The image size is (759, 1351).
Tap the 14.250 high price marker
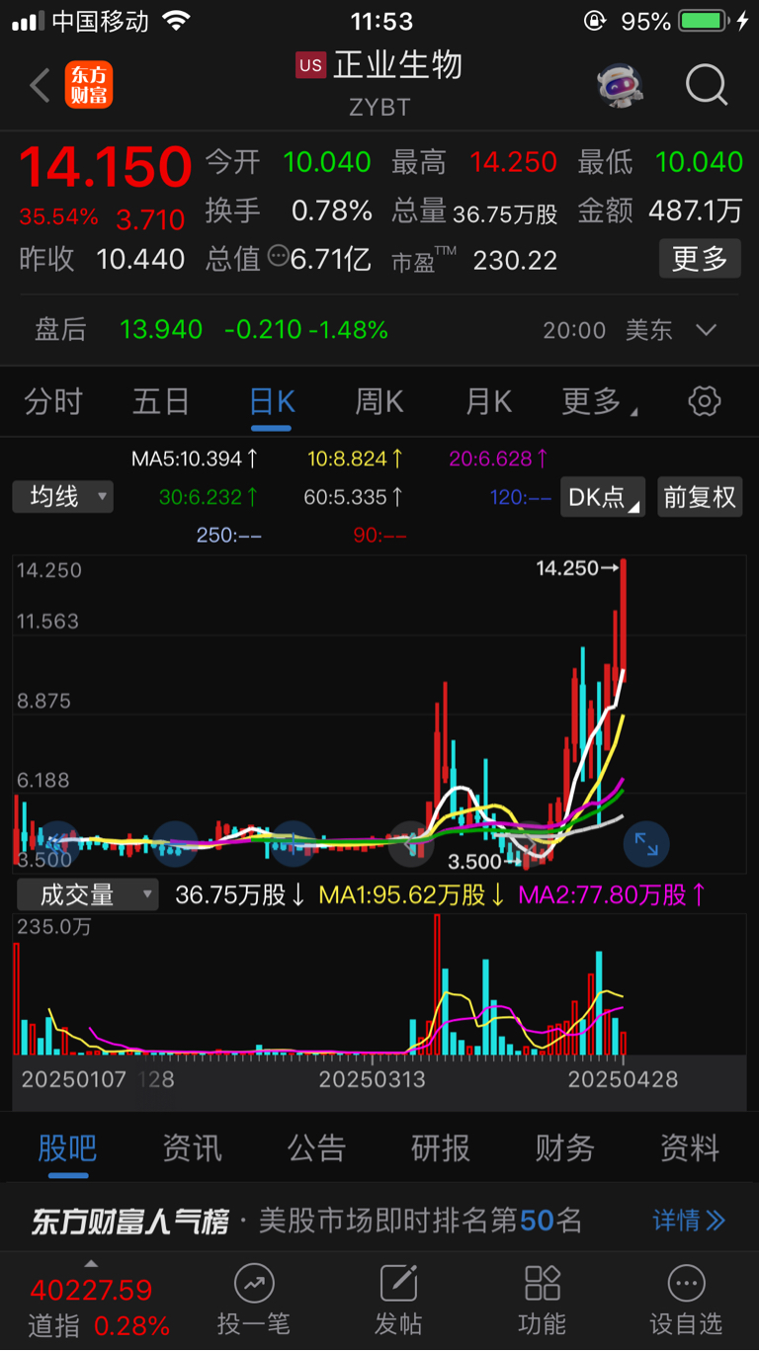(577, 568)
